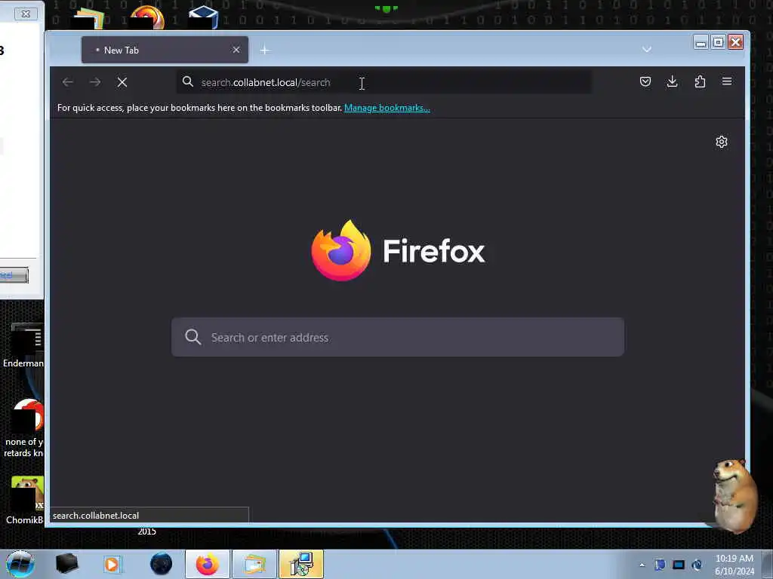This screenshot has height=579, width=773.
Task: Go forward to the next page
Action: point(95,82)
